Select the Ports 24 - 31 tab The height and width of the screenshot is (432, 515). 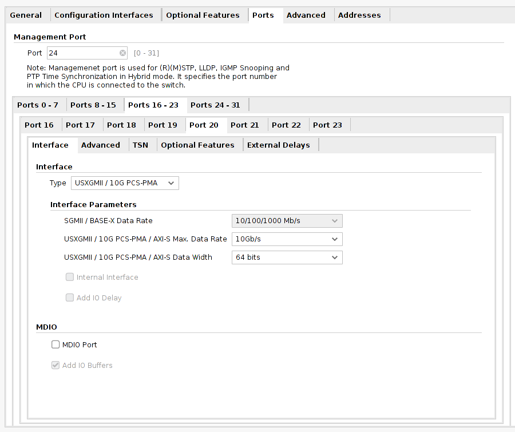pos(215,105)
